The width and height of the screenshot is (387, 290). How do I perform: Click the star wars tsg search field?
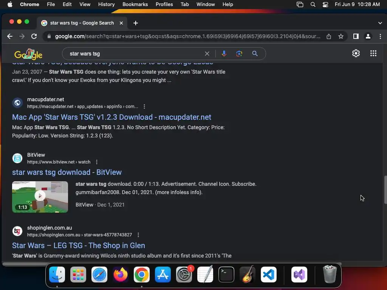click(x=136, y=54)
